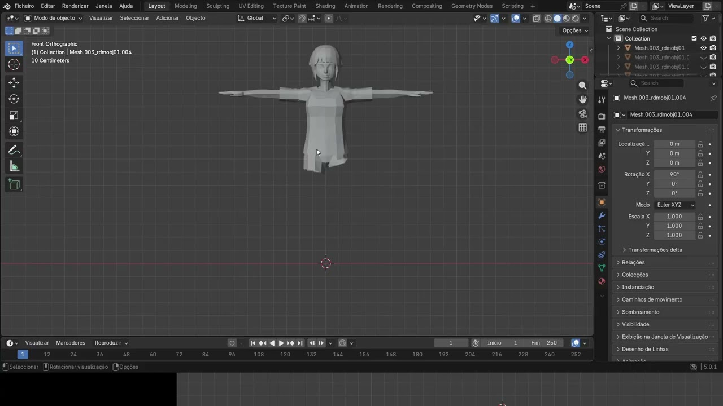Click the current frame number field
This screenshot has width=723, height=406.
[451, 343]
